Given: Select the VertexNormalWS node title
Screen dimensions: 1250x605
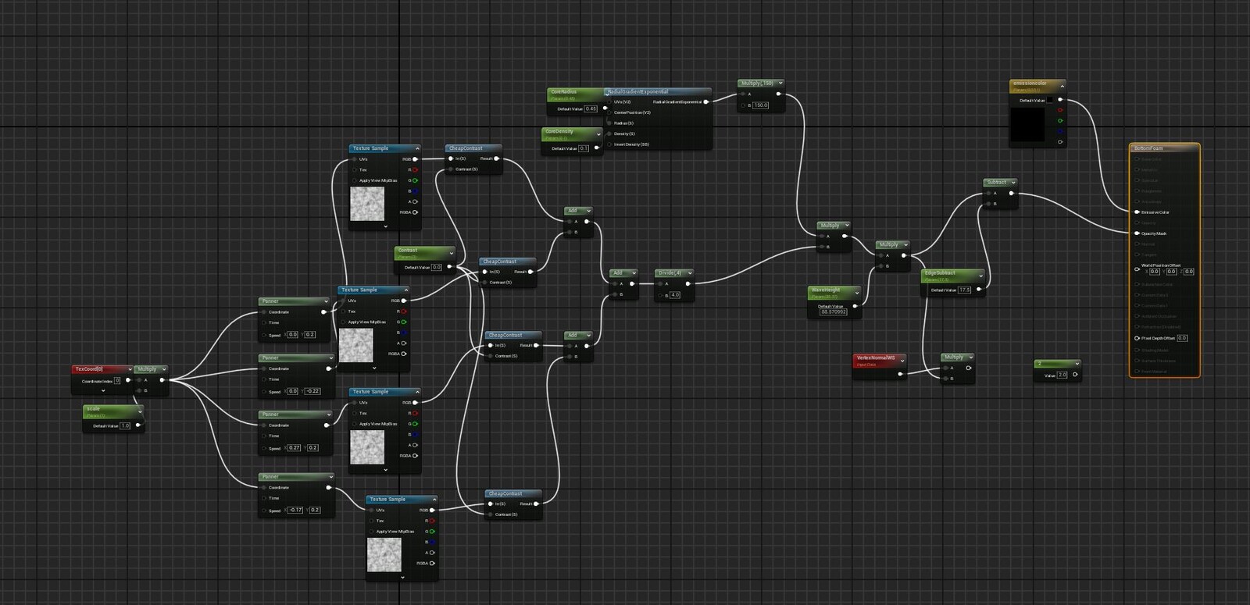Looking at the screenshot, I should click(876, 358).
